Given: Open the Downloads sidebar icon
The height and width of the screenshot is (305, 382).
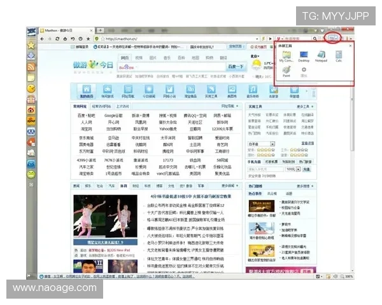Looking at the screenshot, I should click(31, 56).
